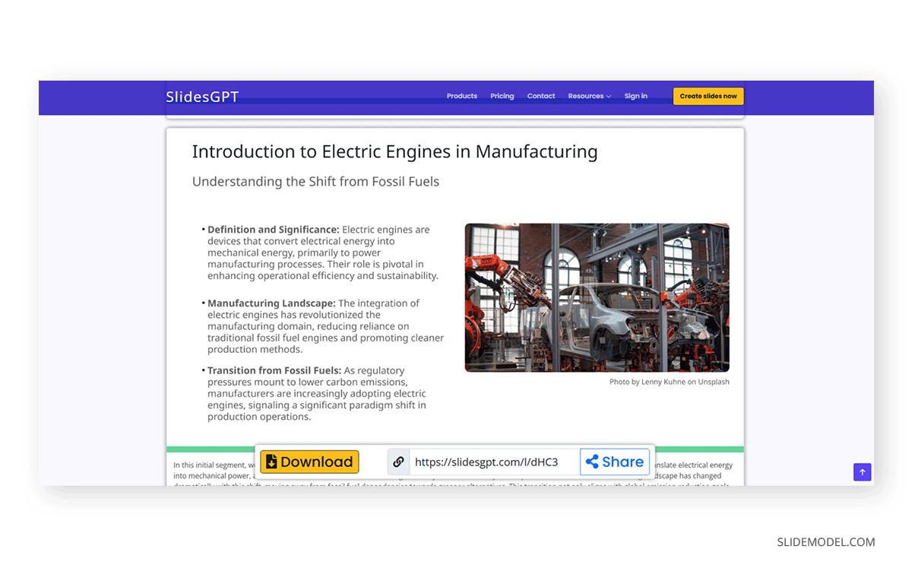
Task: Click the SlidesGPT logo
Action: tap(202, 97)
